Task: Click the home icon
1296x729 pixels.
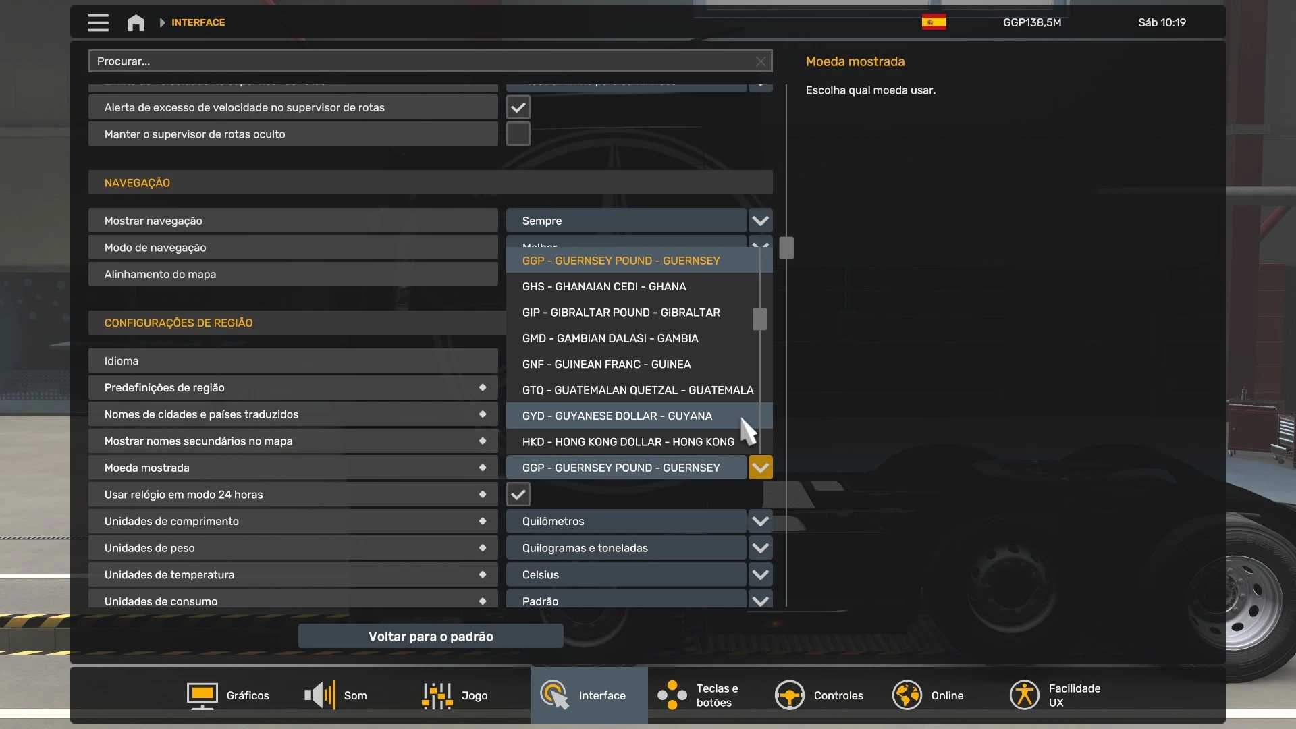Action: [136, 22]
